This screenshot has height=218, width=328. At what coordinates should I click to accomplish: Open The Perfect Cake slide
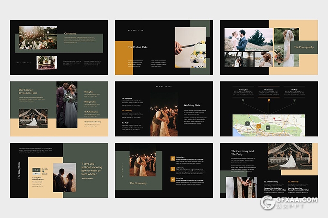[x=164, y=47]
